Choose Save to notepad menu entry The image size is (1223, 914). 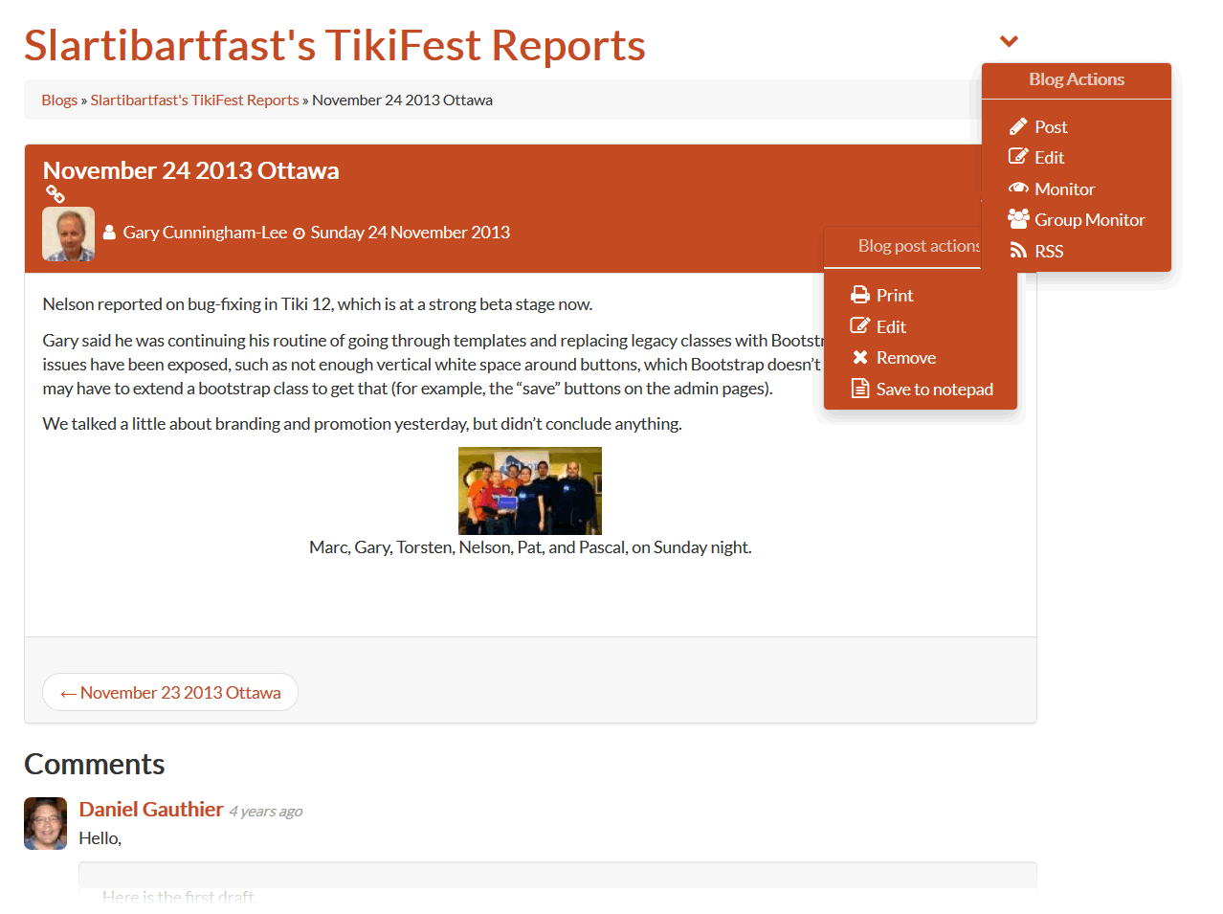934,389
